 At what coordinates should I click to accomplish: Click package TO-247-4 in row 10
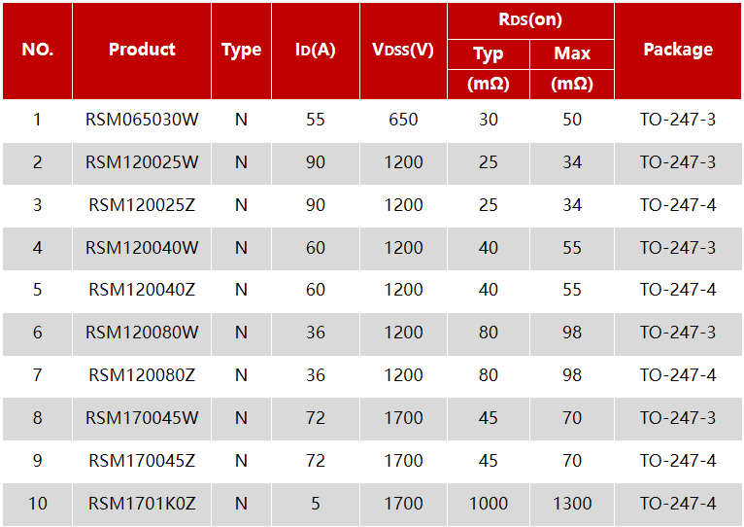coord(677,504)
